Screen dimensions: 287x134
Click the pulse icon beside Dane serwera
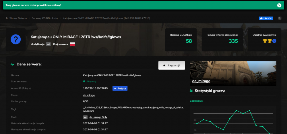point(13,64)
